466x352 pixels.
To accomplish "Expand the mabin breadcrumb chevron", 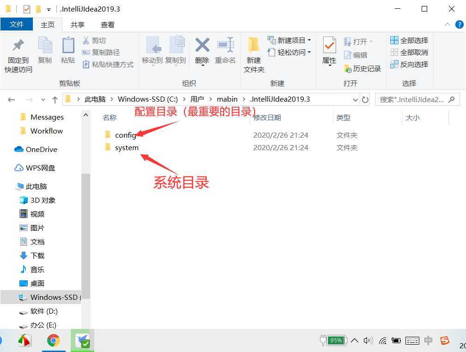I will [x=244, y=99].
